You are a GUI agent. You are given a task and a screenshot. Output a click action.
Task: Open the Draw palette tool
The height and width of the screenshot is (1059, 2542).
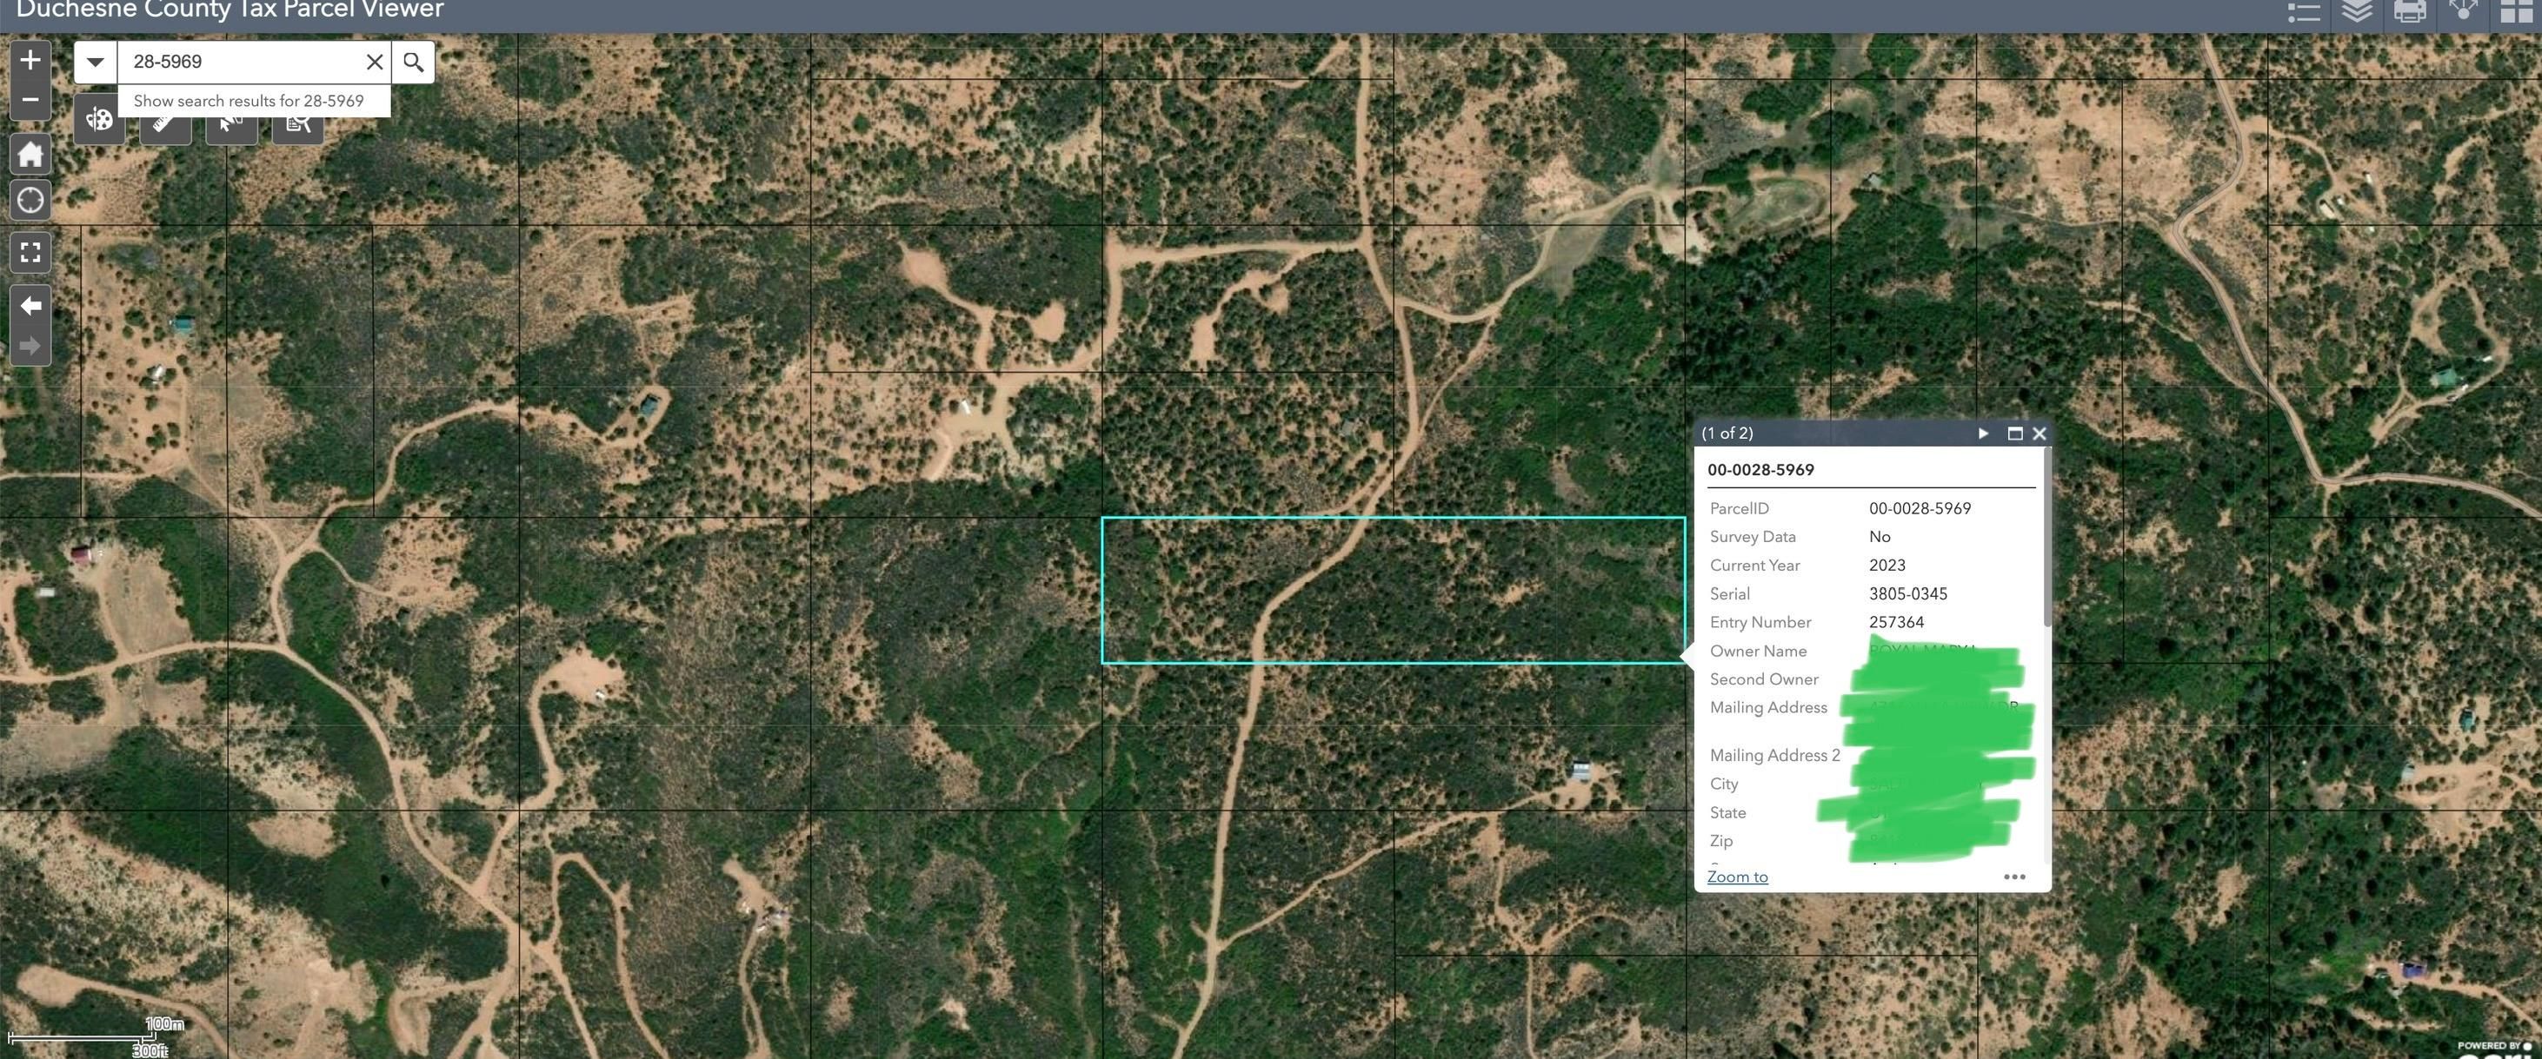click(99, 120)
